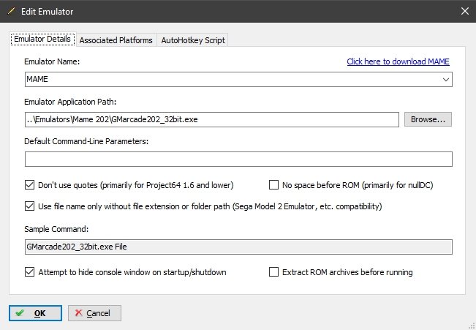The height and width of the screenshot is (330, 476).
Task: Open the AutoHotkey Script tab
Action: (193, 40)
